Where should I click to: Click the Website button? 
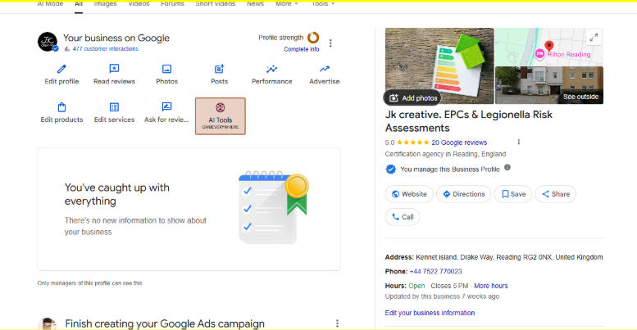[x=409, y=194]
